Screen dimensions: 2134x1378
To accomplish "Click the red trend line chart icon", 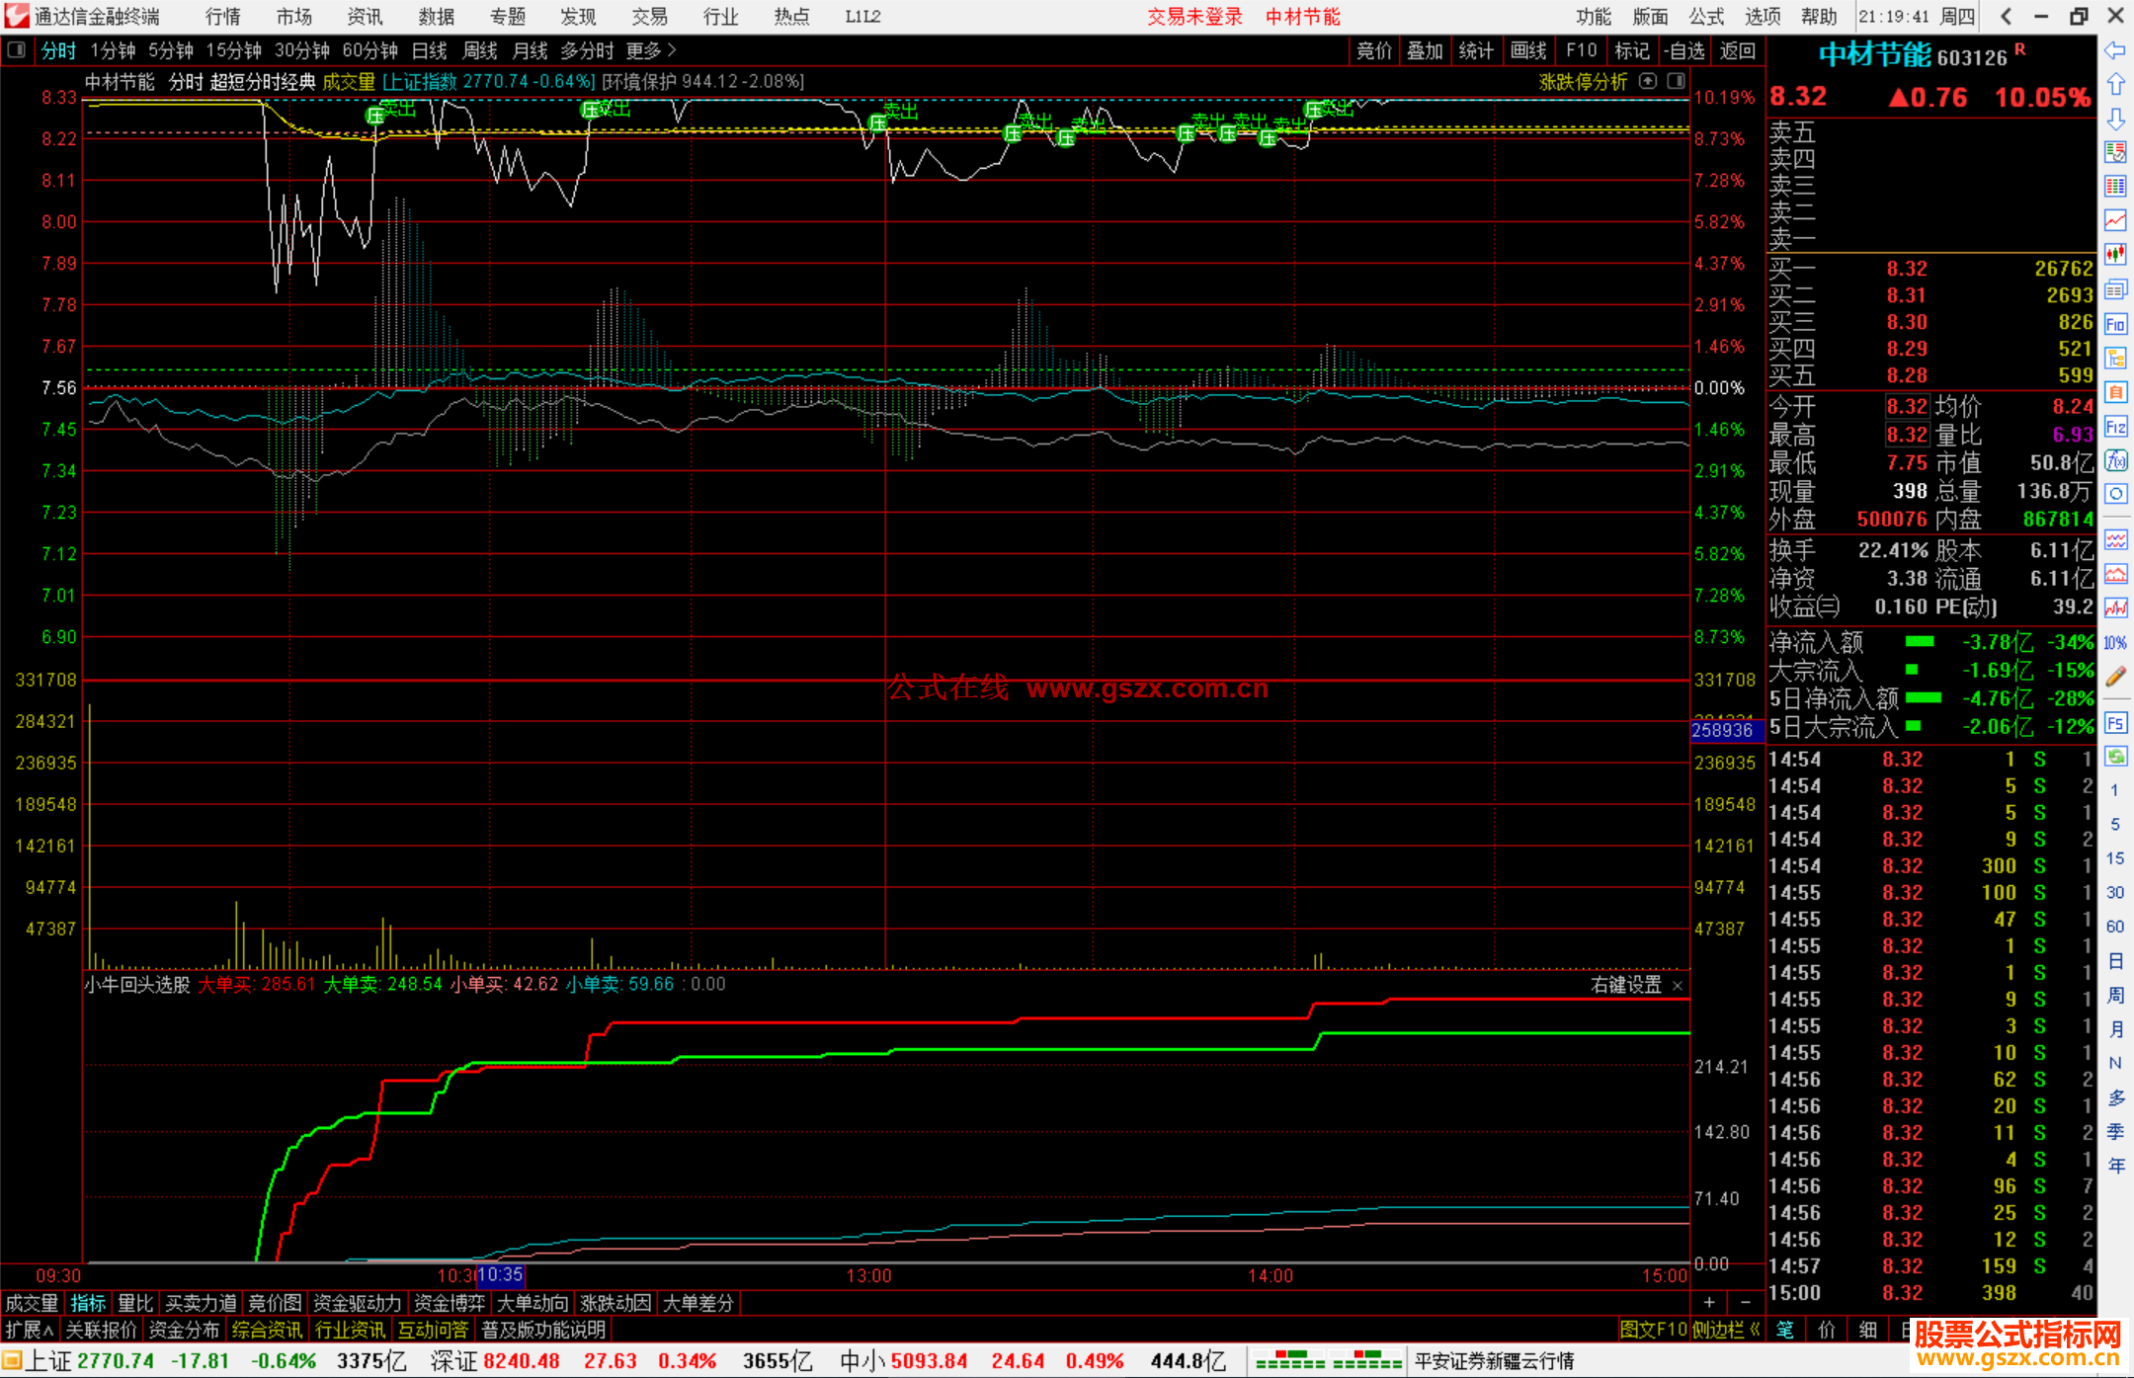I will [2115, 220].
